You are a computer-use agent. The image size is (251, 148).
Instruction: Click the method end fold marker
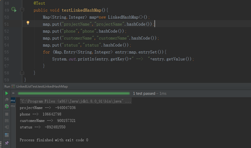coord(22,73)
